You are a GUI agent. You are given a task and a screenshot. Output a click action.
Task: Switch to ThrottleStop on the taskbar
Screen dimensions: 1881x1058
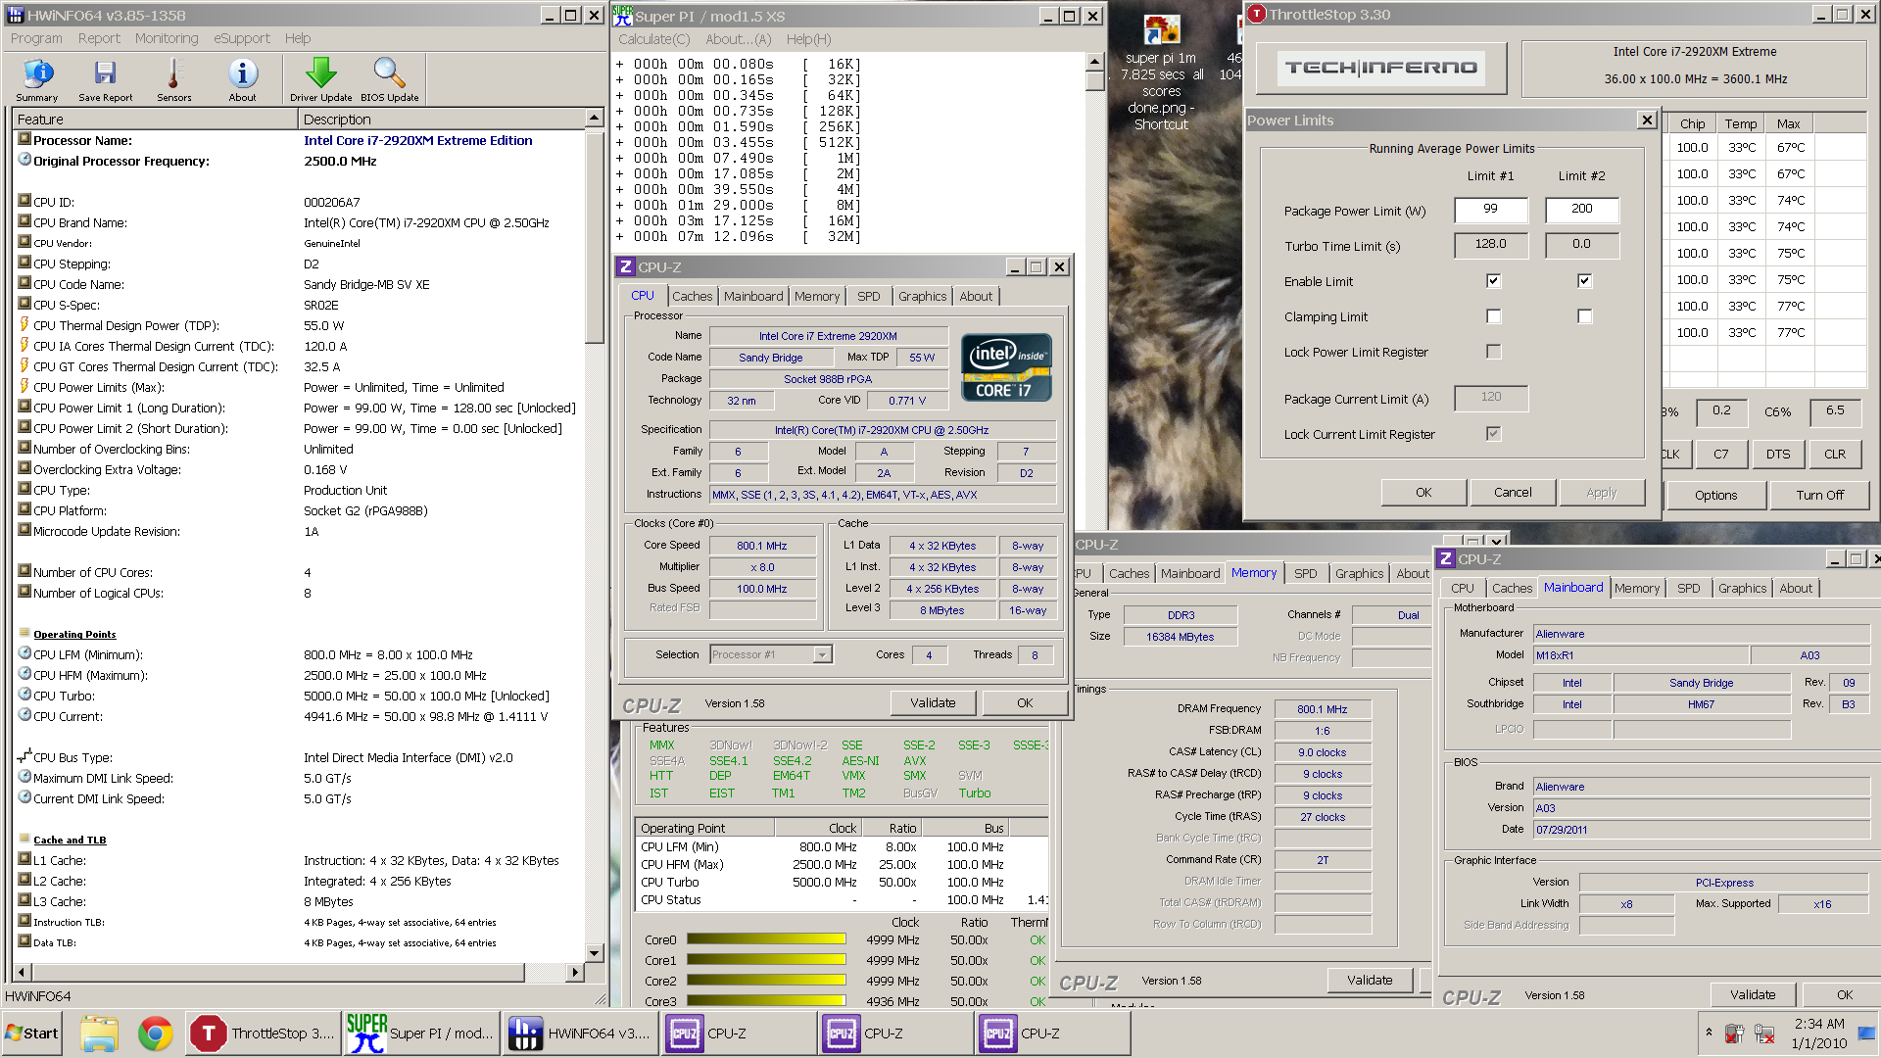[x=263, y=1034]
